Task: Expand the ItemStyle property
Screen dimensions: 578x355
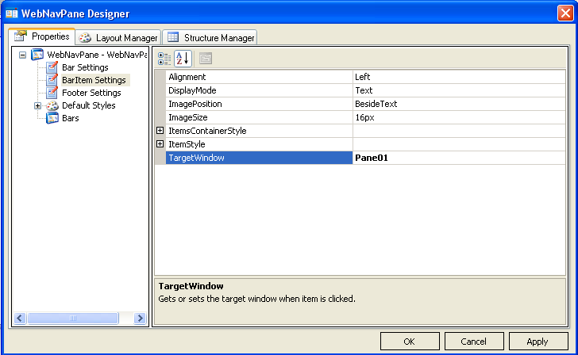Action: [x=160, y=144]
